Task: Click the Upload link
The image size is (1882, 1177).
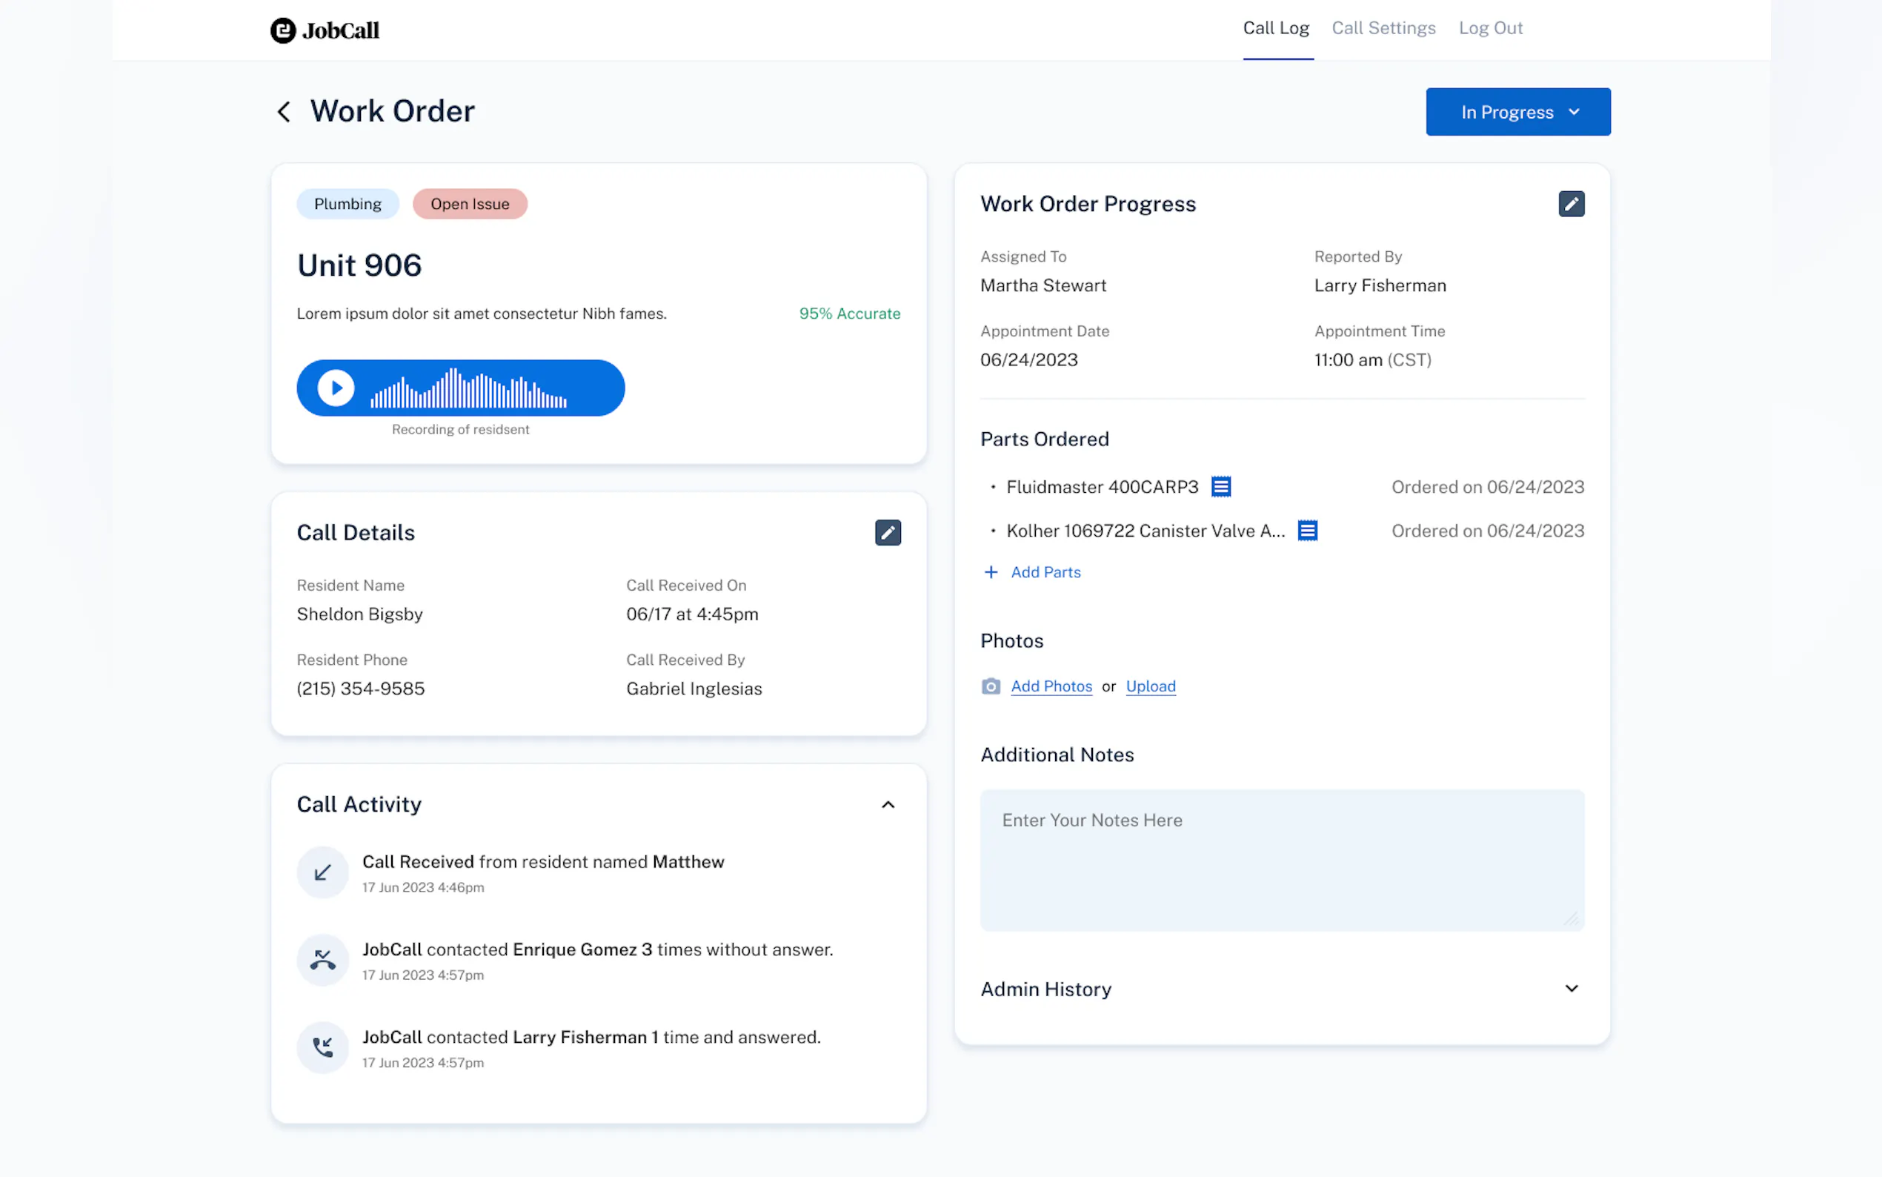Action: (x=1150, y=686)
